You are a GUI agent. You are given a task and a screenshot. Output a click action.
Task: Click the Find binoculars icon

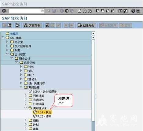click(x=85, y=11)
